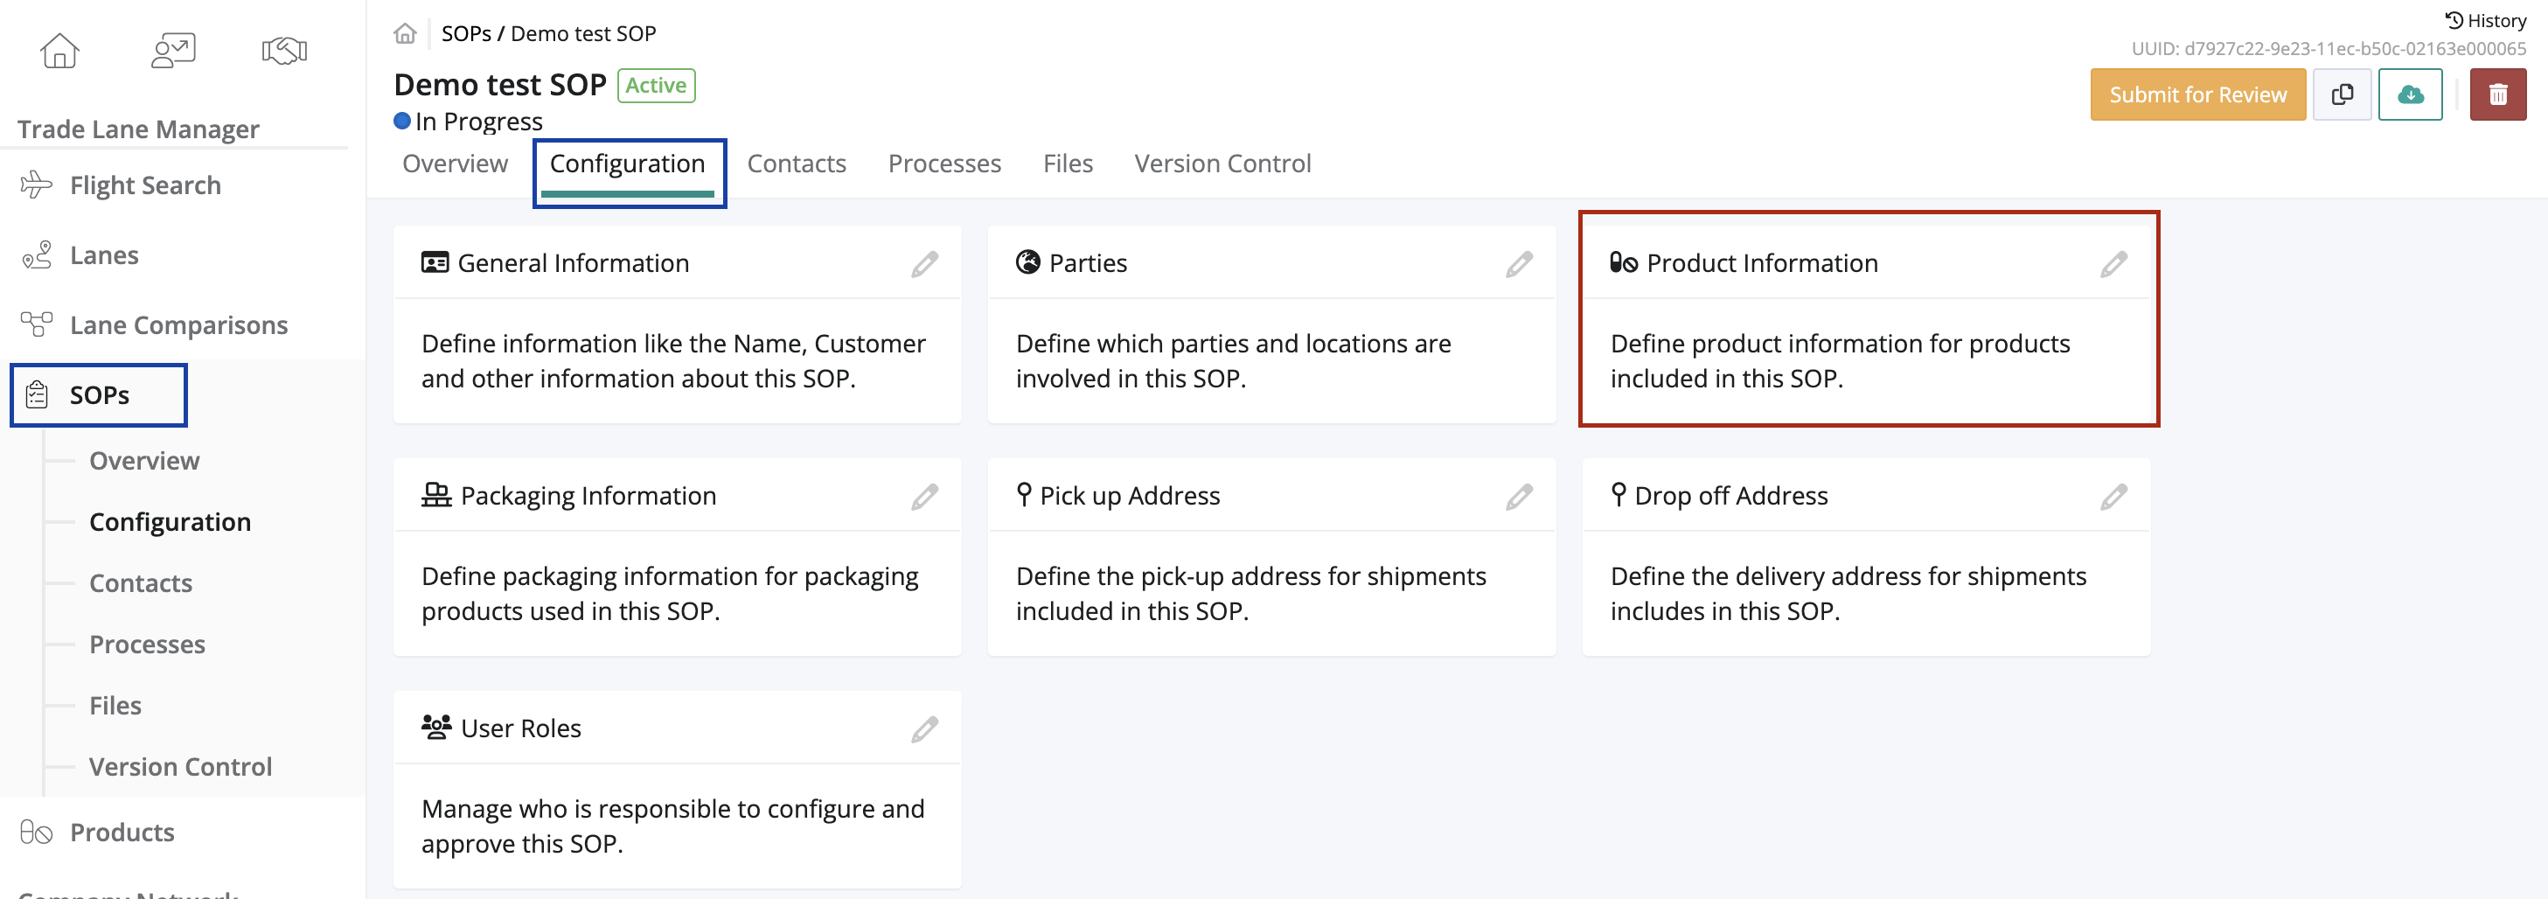2548x899 pixels.
Task: Click the Packaging Information boxes icon
Action: (x=436, y=494)
